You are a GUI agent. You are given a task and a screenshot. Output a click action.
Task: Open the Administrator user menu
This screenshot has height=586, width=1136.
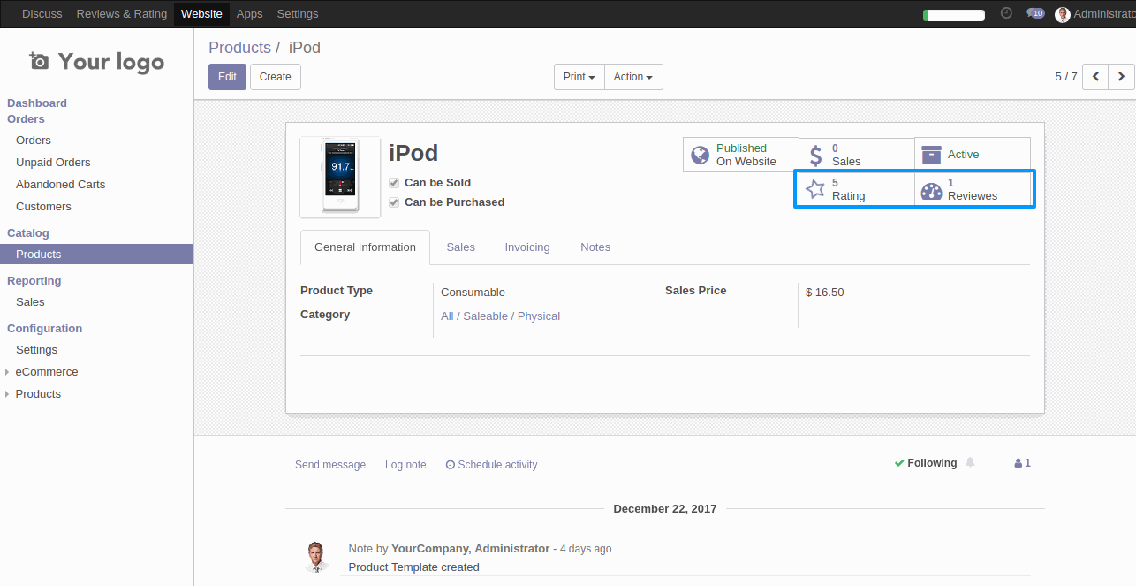(x=1095, y=14)
